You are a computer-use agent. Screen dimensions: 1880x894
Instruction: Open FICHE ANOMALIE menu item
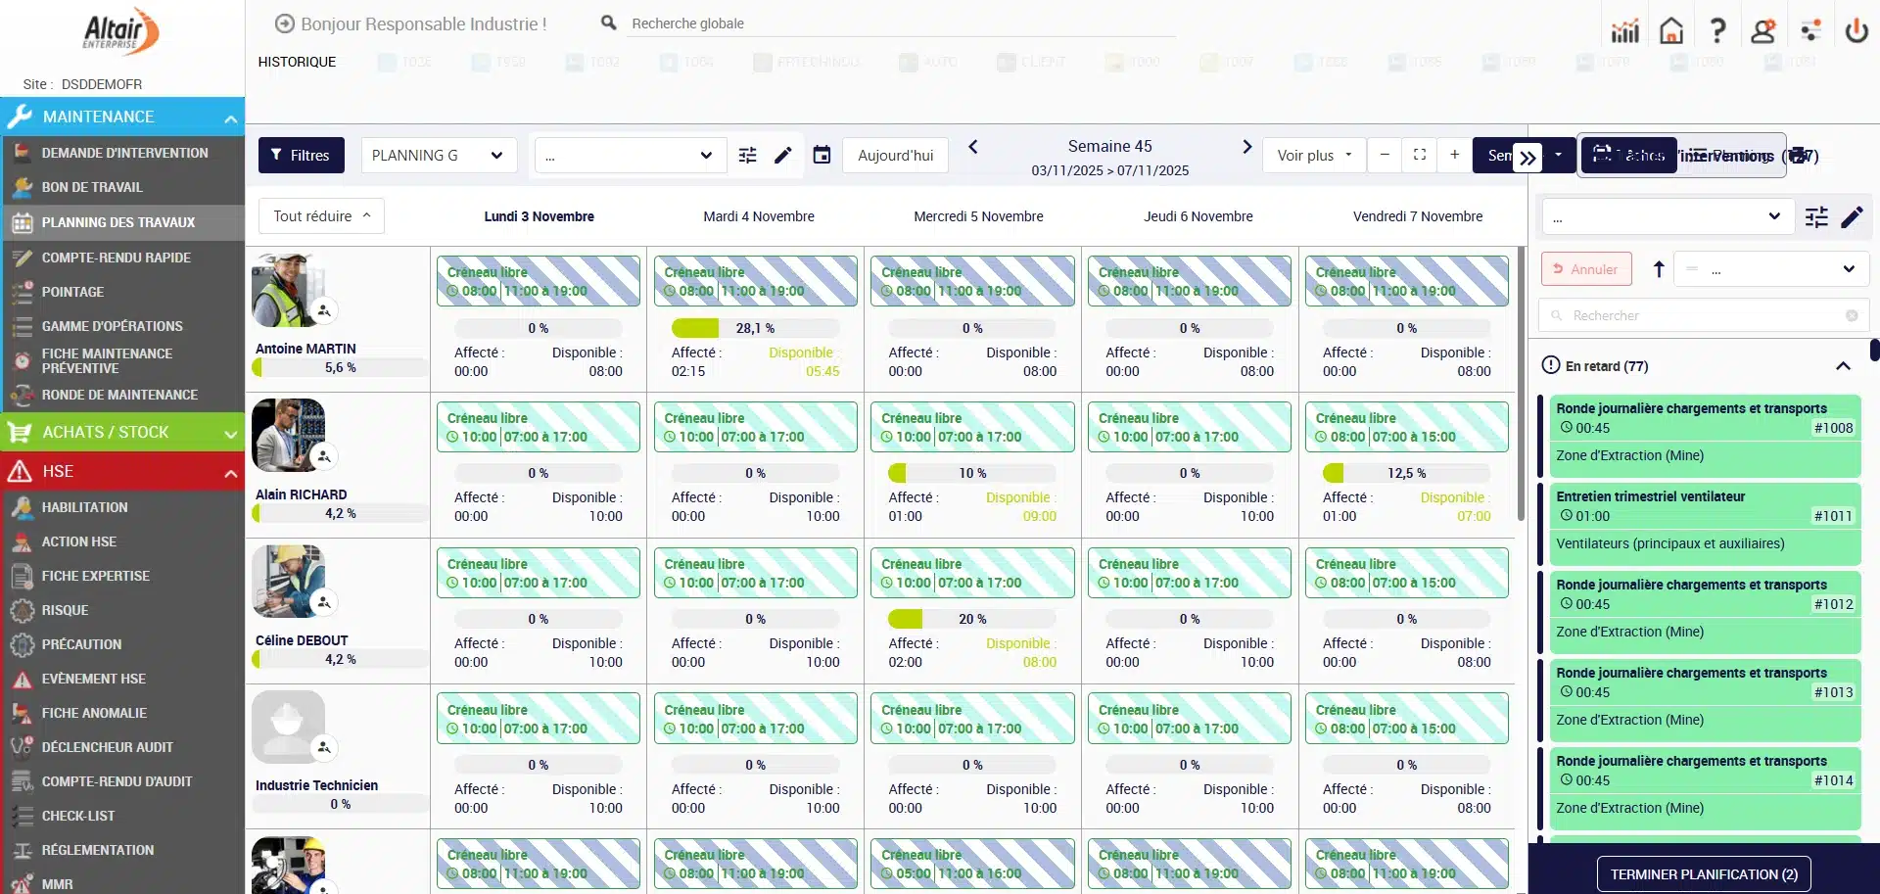94,713
